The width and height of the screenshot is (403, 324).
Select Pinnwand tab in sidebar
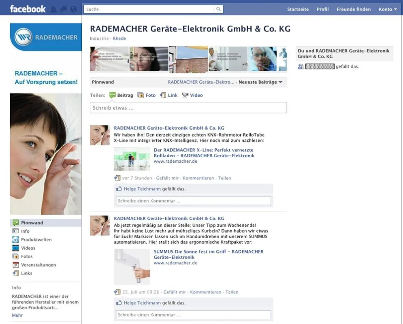coord(46,223)
